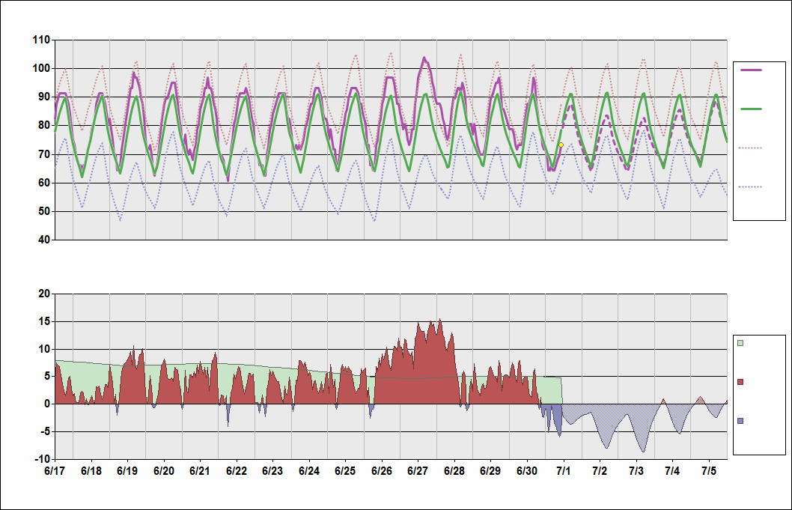792x510 pixels.
Task: Click the orange current temperature dot marker
Action: [559, 145]
